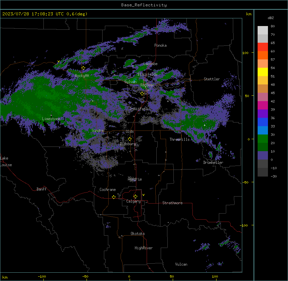Pick the light gray 70-80 dBZ swatch
This screenshot has height=281, width=288.
(263, 30)
